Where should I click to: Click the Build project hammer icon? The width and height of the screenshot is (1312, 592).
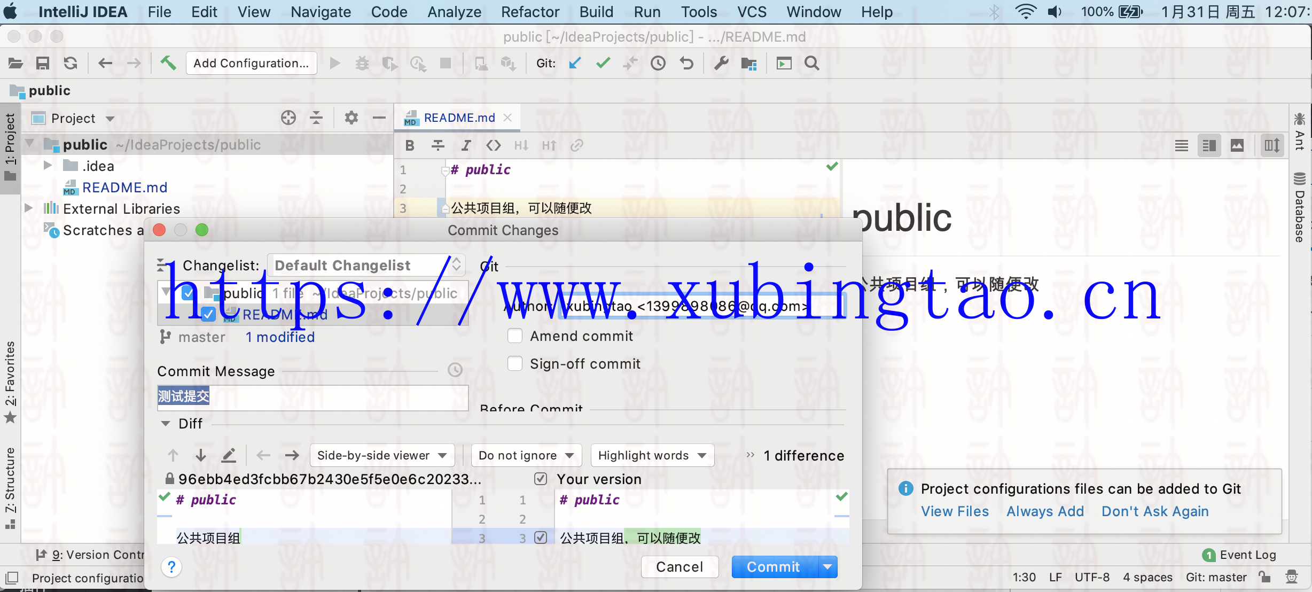[x=168, y=64]
